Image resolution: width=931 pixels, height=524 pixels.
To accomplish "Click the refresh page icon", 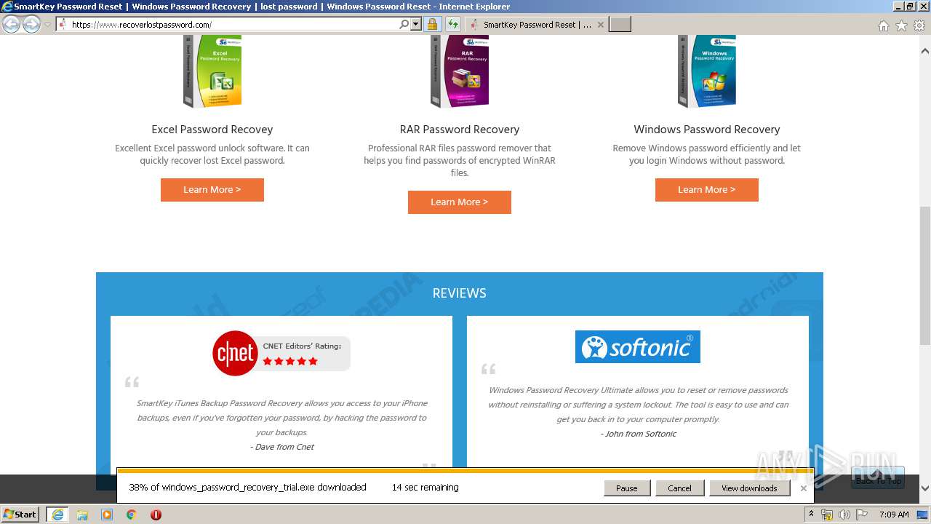I will pos(452,24).
